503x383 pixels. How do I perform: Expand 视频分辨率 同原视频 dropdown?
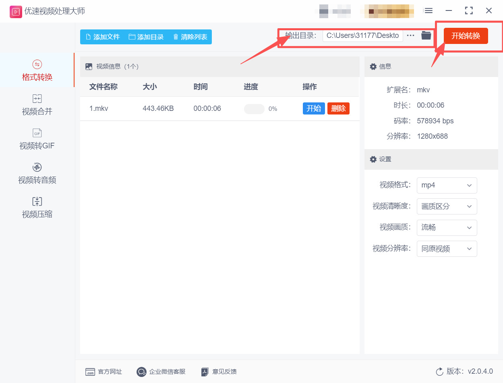447,249
